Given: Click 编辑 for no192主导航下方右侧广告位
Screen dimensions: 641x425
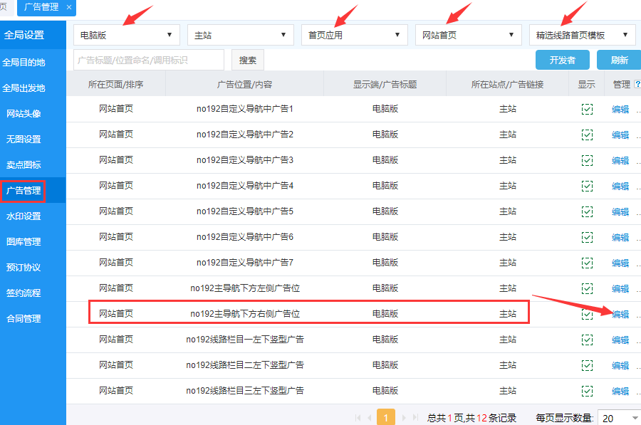Looking at the screenshot, I should click(x=620, y=315).
